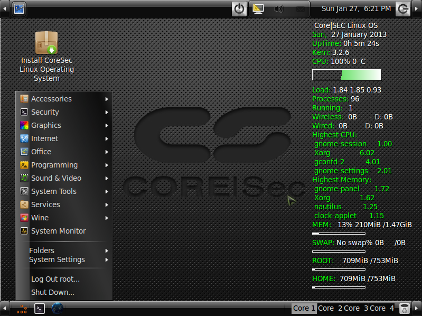Viewport: 422px width, 316px height.
Task: Click the 'nautilus 1.25' memory entry
Action: (x=346, y=207)
